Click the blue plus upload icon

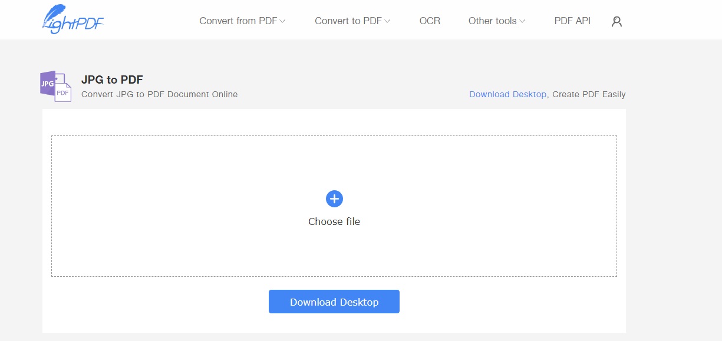[334, 198]
